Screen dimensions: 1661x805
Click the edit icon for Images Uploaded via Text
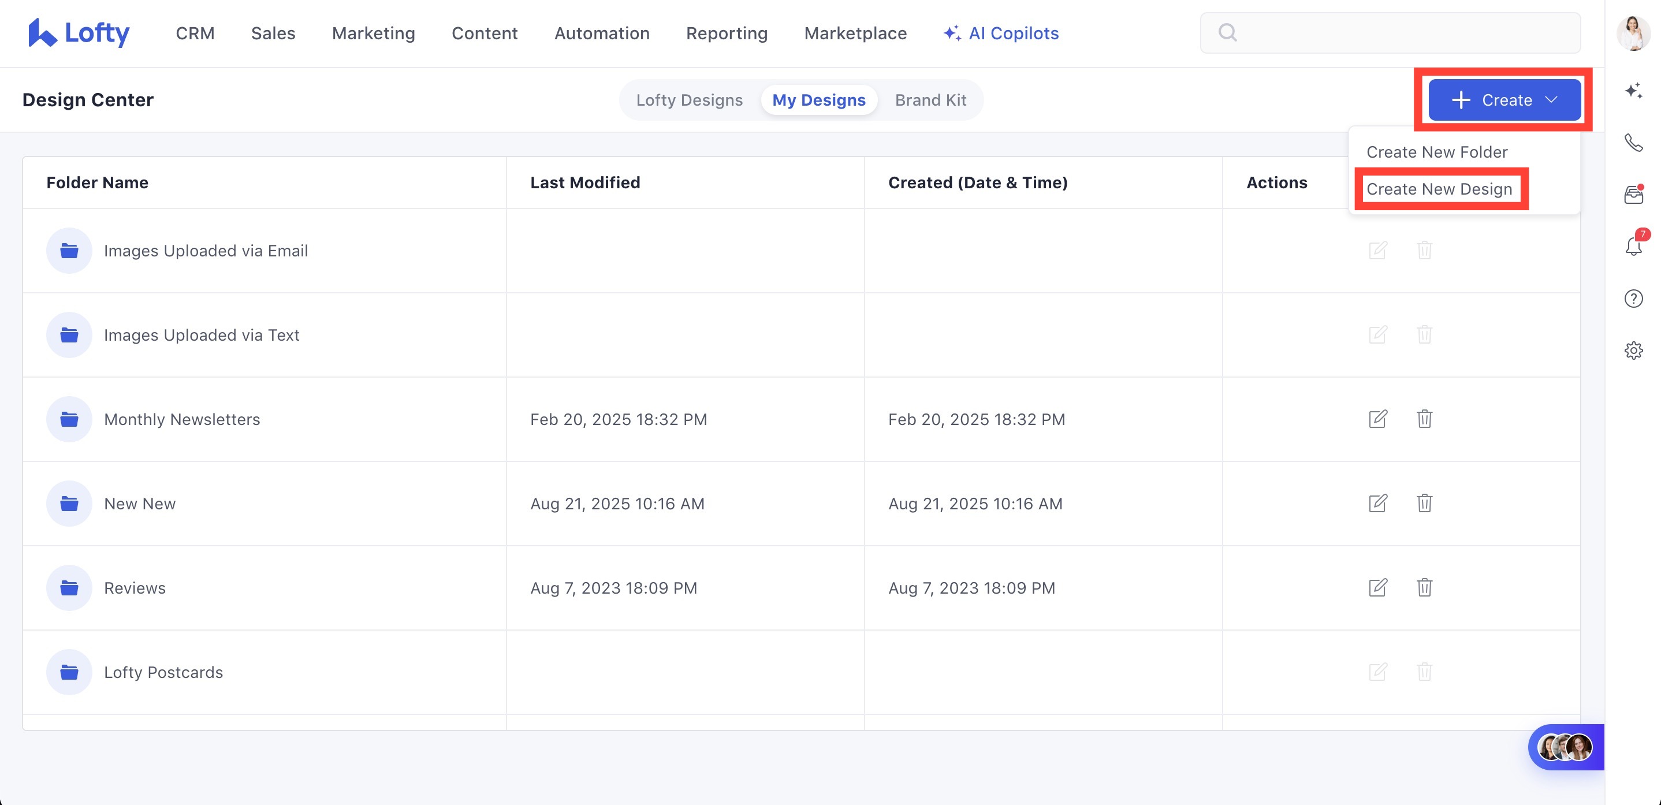point(1378,334)
